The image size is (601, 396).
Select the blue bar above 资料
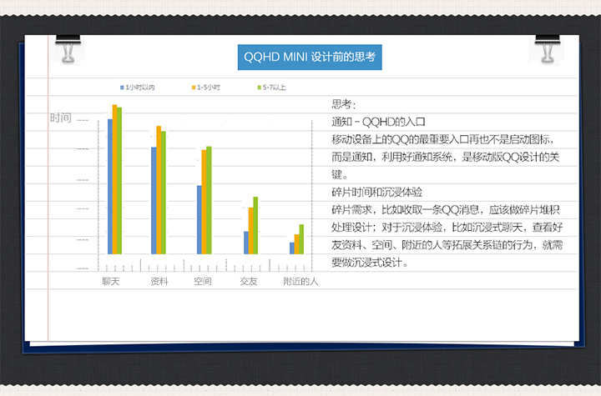coord(154,201)
